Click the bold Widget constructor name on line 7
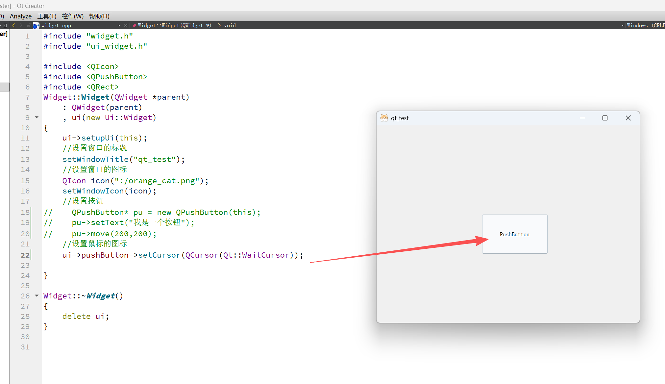Viewport: 665px width, 384px height. pos(95,97)
